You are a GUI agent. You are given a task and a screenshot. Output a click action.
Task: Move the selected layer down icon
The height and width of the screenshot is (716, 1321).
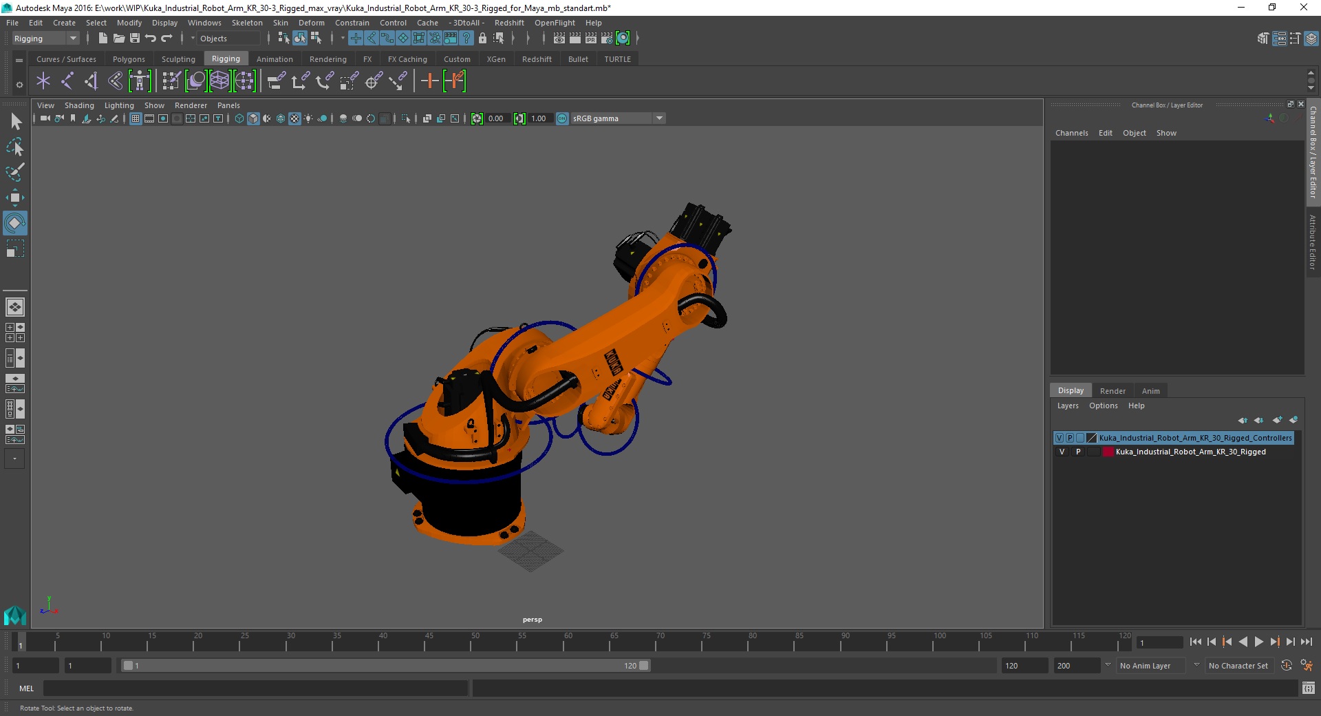pos(1259,420)
